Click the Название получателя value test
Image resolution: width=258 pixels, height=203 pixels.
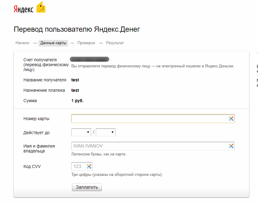click(x=75, y=80)
